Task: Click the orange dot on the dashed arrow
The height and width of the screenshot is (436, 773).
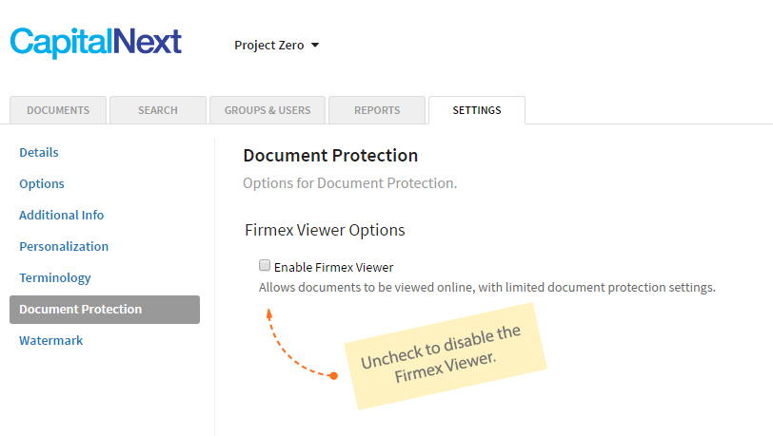Action: tap(334, 376)
